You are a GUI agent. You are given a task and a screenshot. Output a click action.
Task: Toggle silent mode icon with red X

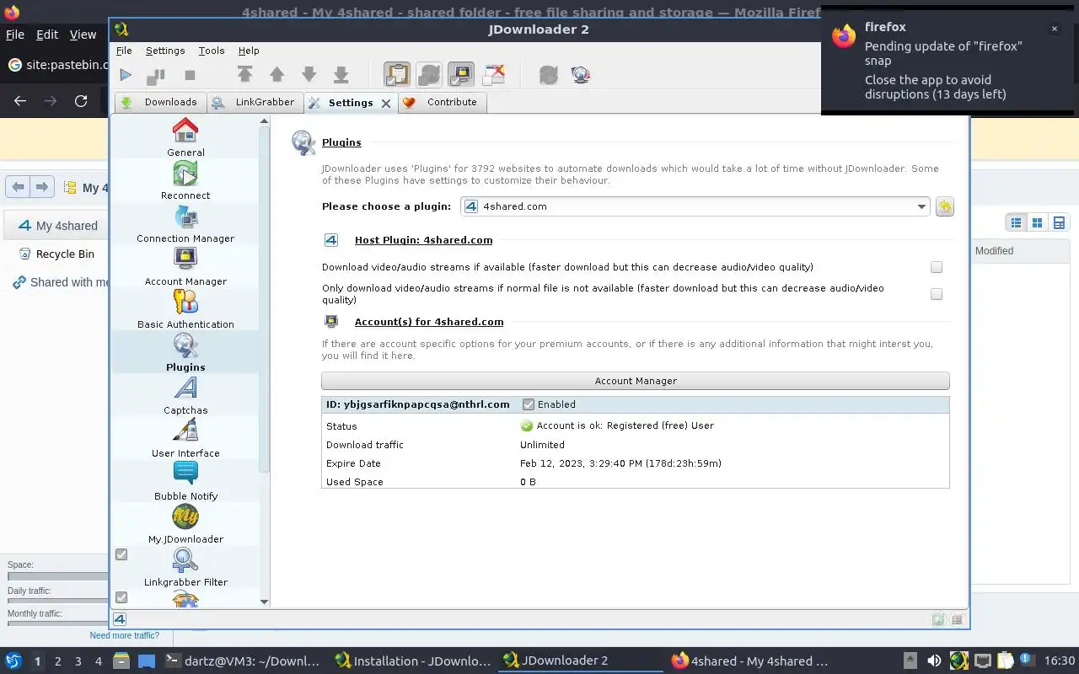pyautogui.click(x=493, y=74)
